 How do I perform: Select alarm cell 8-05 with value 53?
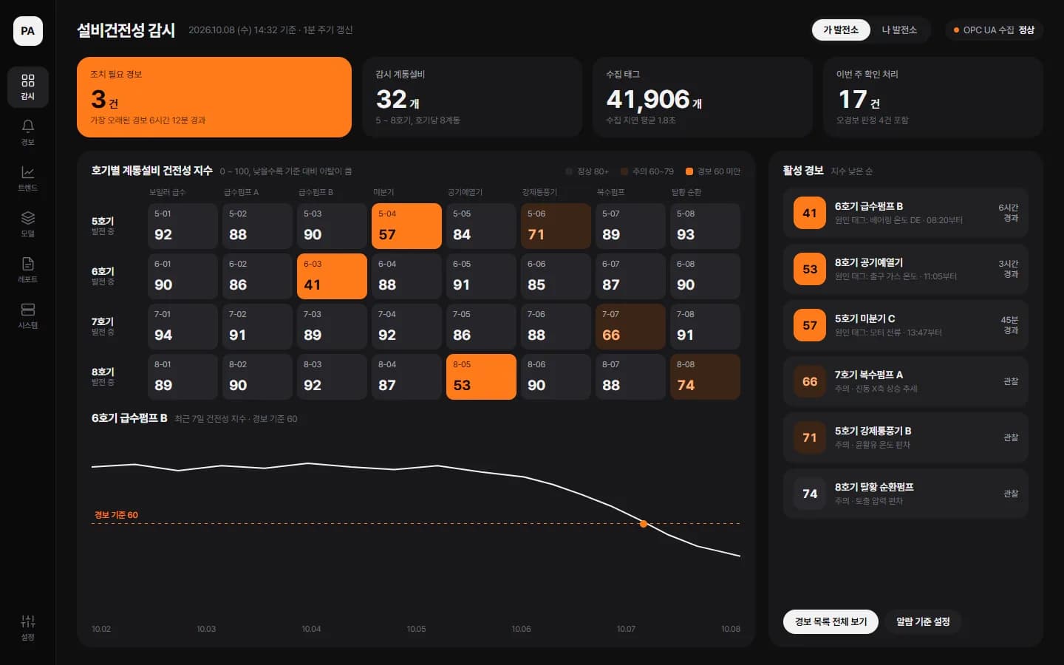pos(481,377)
